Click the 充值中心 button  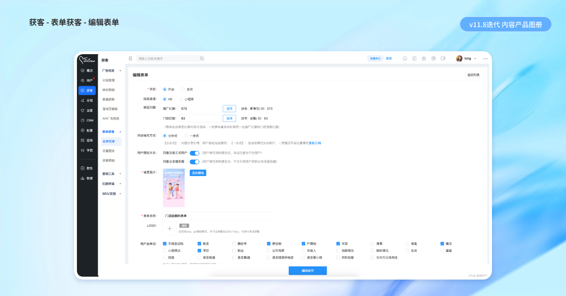375,59
